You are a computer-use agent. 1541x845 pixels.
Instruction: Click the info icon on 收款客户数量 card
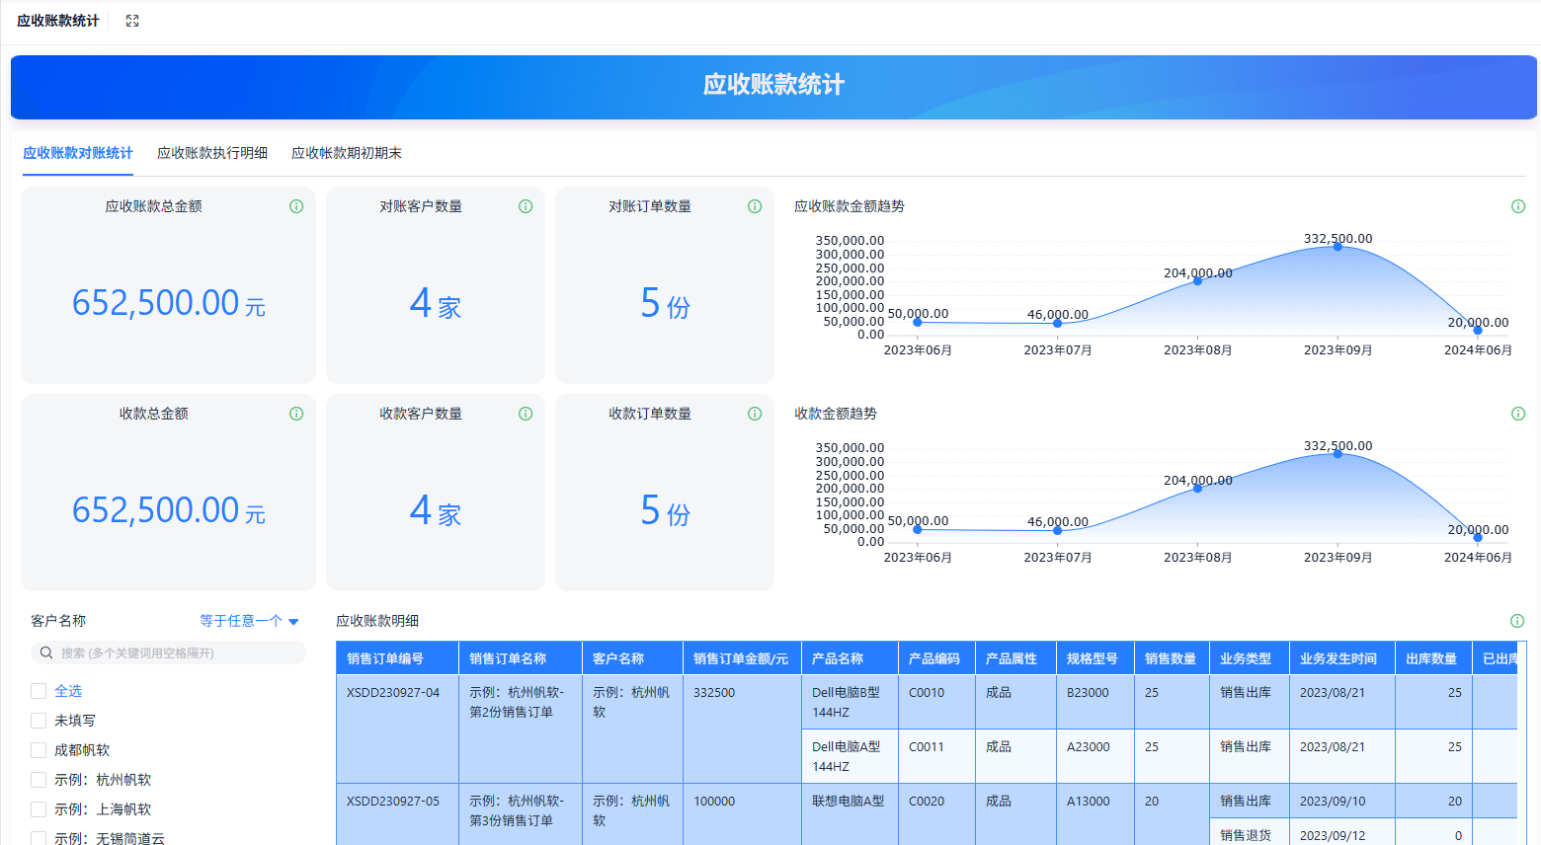(x=525, y=414)
